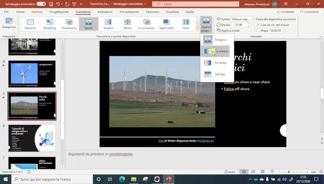This screenshot has width=324, height=184.
Task: Choose Dall'alto effect option
Action: tap(215, 74)
